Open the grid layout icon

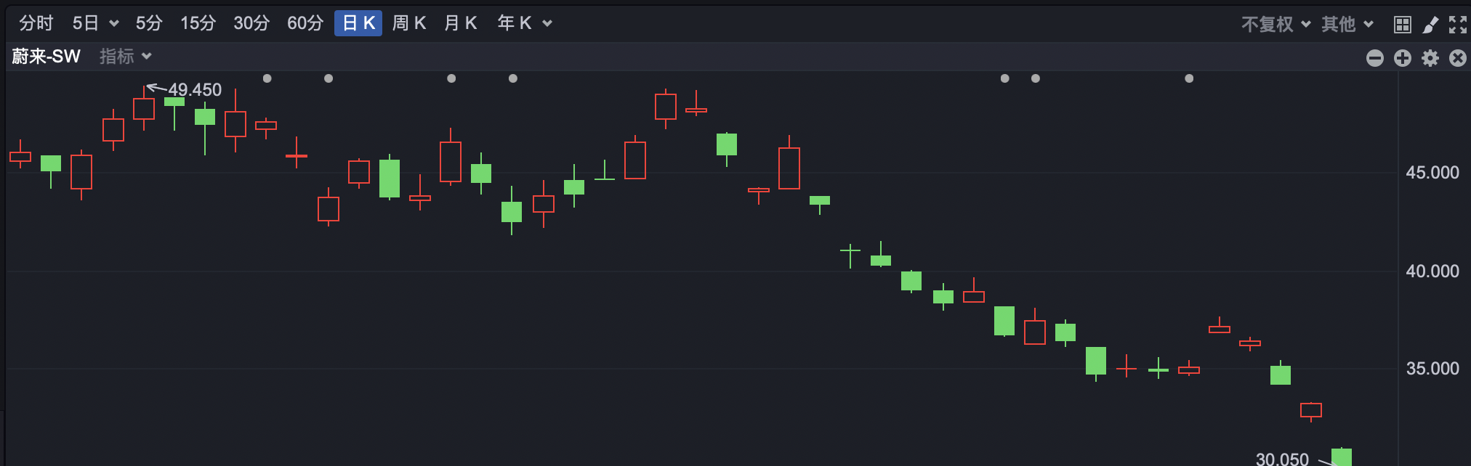(1403, 25)
